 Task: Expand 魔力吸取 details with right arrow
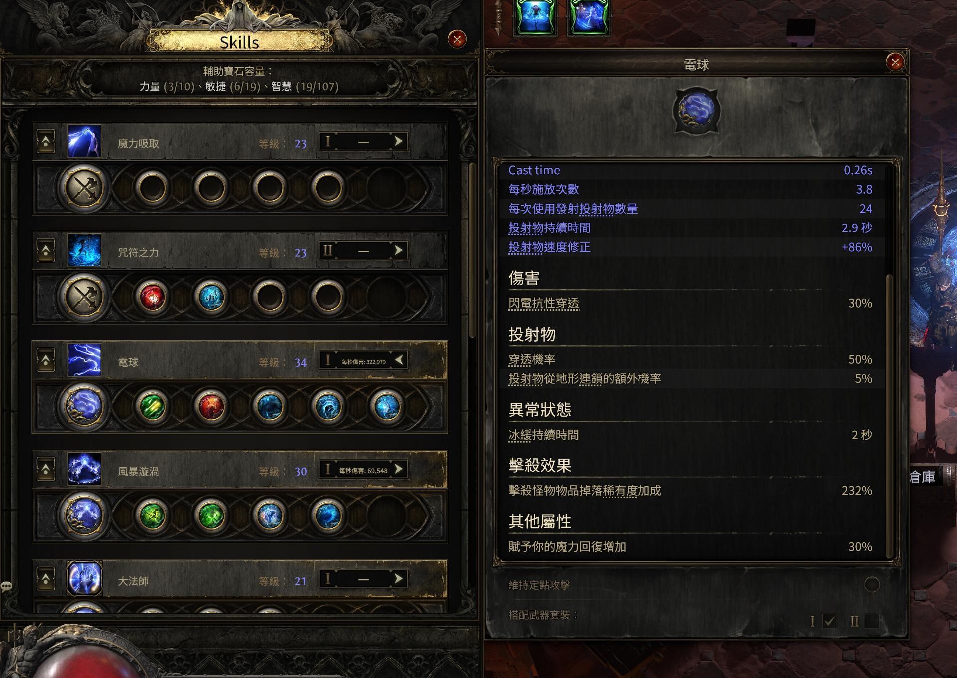(398, 141)
